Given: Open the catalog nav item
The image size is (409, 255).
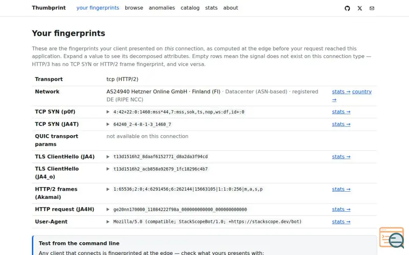Looking at the screenshot, I should click(190, 8).
